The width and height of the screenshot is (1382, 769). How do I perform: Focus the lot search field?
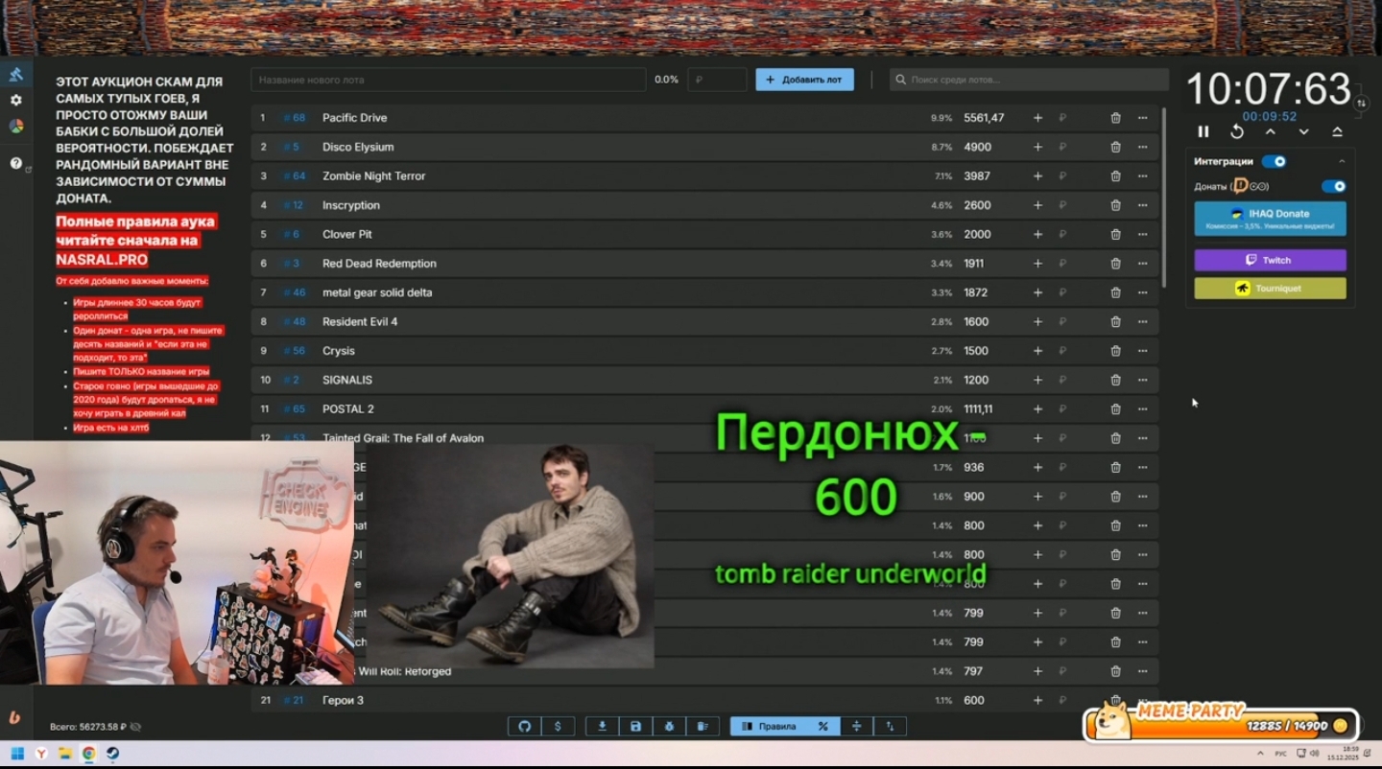pos(1029,80)
